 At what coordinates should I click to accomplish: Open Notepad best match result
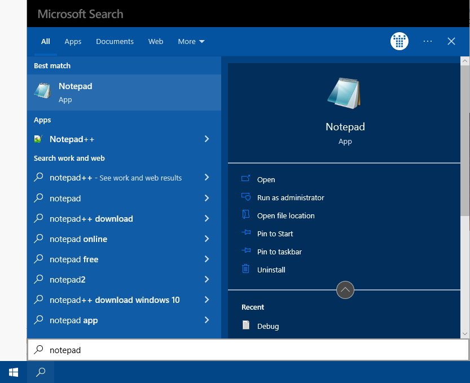[x=124, y=93]
